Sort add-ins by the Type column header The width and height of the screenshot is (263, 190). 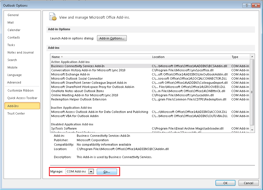point(240,57)
